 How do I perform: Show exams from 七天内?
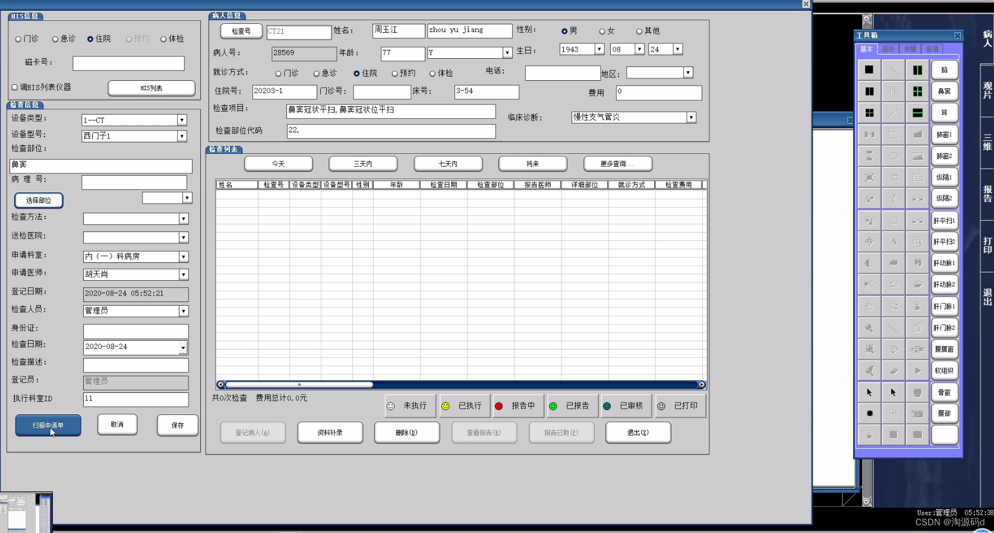448,164
